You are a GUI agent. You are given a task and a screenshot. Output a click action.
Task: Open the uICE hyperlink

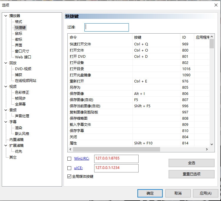coord(78,168)
